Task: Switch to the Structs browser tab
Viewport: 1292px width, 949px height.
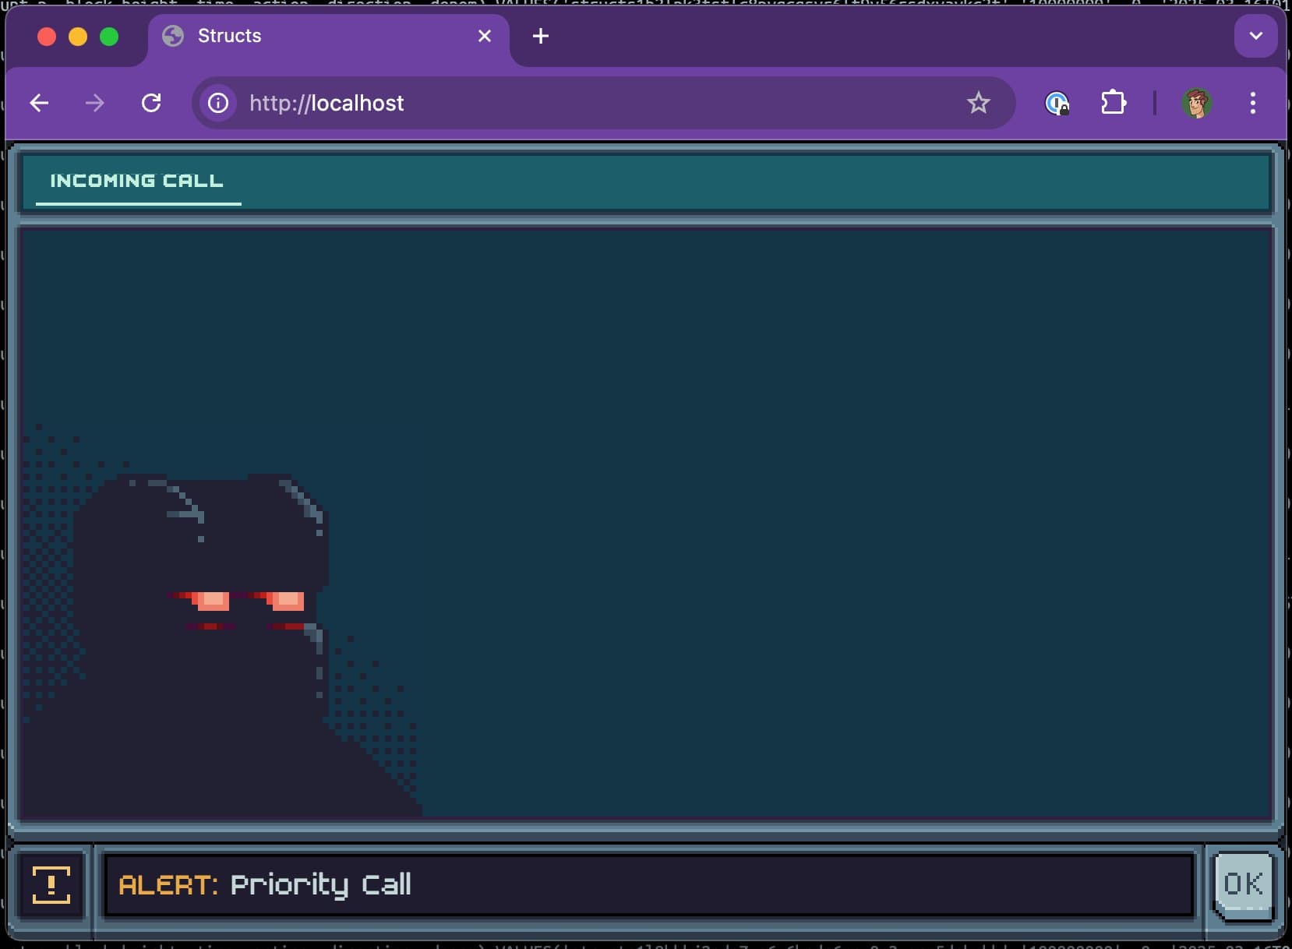Action: (x=312, y=36)
